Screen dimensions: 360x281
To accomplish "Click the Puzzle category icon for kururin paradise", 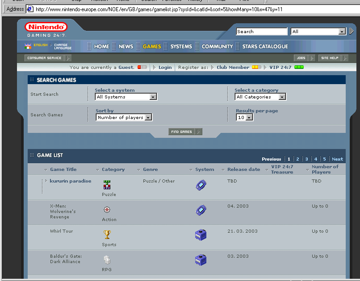I will tap(107, 185).
